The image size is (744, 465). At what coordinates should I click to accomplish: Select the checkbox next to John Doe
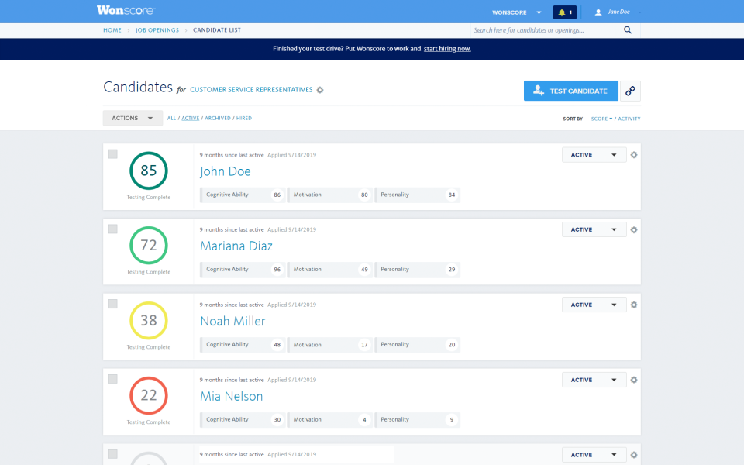pos(112,153)
